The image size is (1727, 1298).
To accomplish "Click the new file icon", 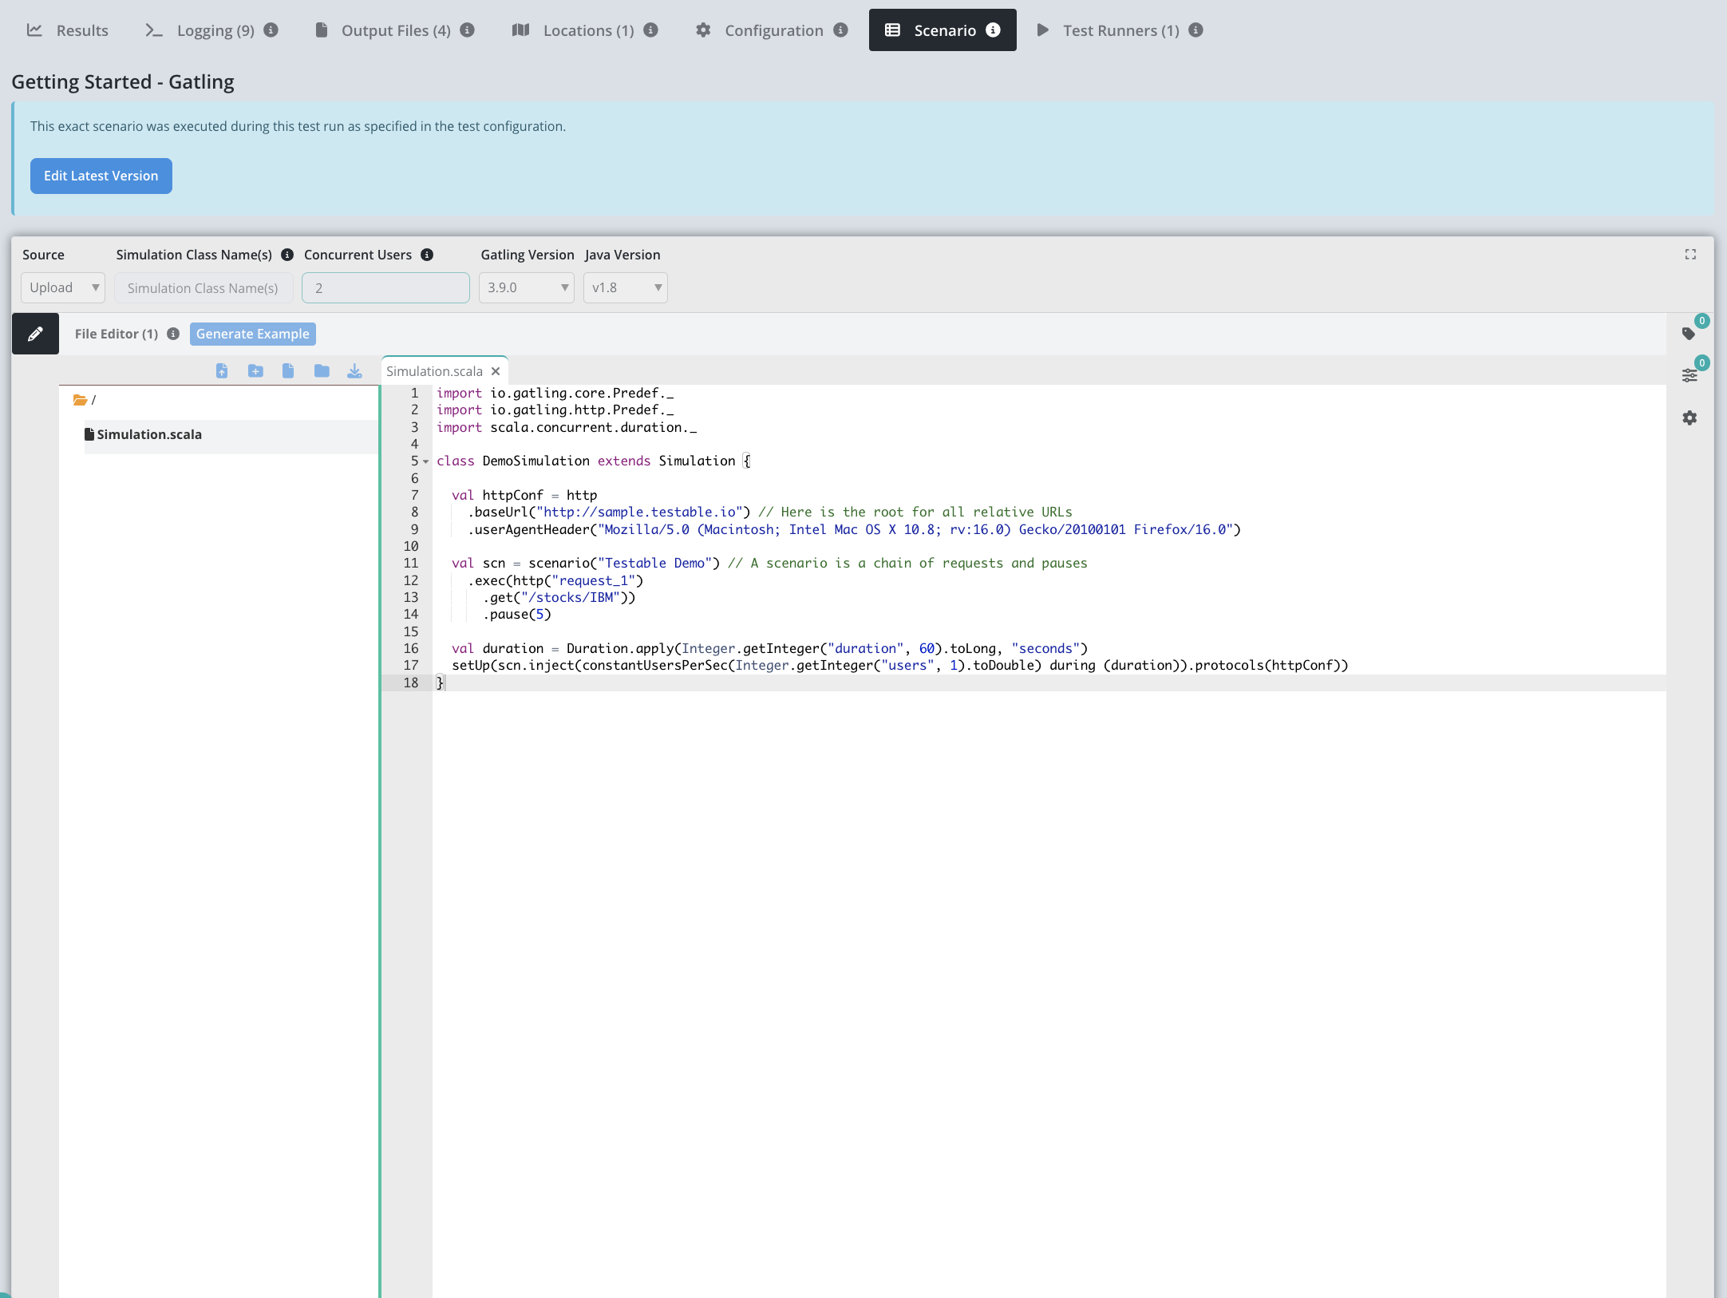I will pyautogui.click(x=288, y=370).
